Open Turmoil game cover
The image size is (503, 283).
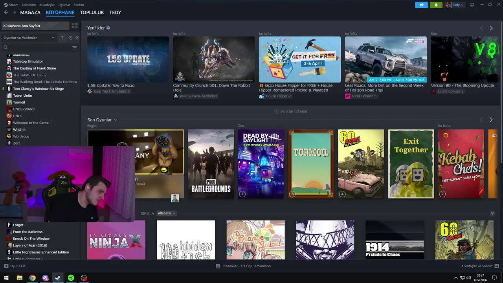click(311, 164)
